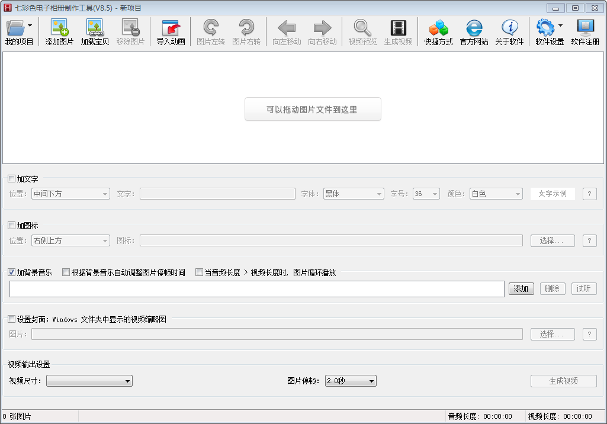Screen dimensions: 607x424
Task: Open the 我的项目 folder icon
Action: 15,27
